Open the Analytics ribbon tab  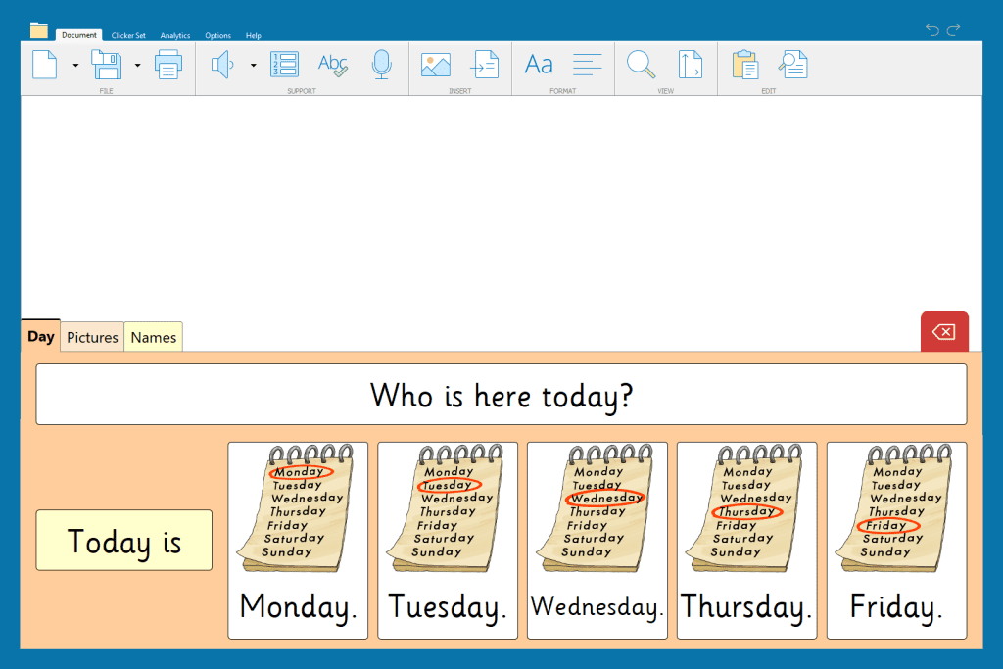pyautogui.click(x=175, y=36)
